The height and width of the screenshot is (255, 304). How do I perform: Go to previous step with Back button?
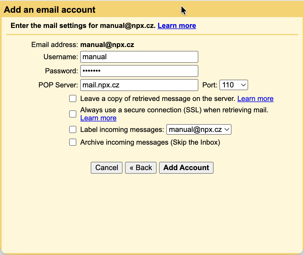(x=141, y=168)
